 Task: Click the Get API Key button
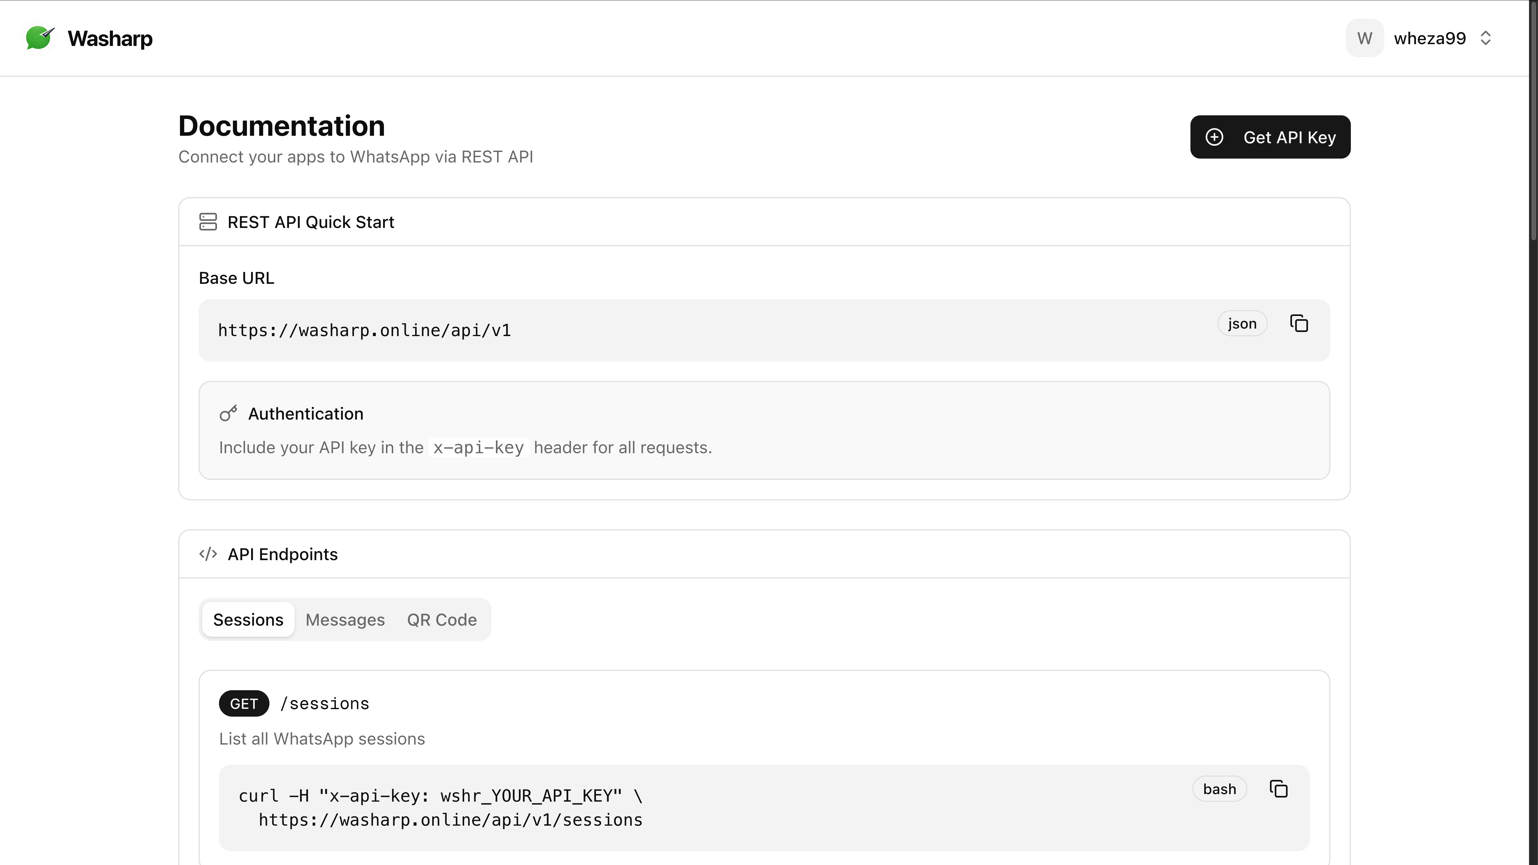click(x=1270, y=137)
